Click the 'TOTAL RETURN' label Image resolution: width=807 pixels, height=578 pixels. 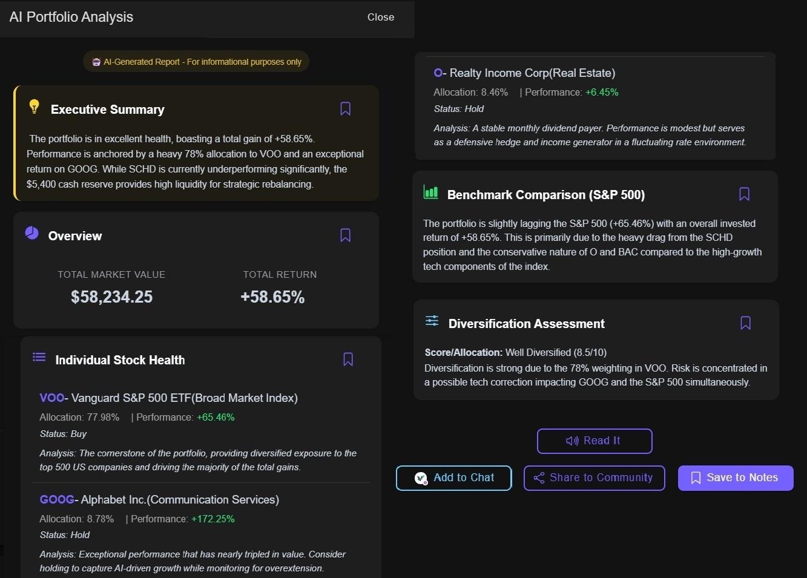point(280,275)
